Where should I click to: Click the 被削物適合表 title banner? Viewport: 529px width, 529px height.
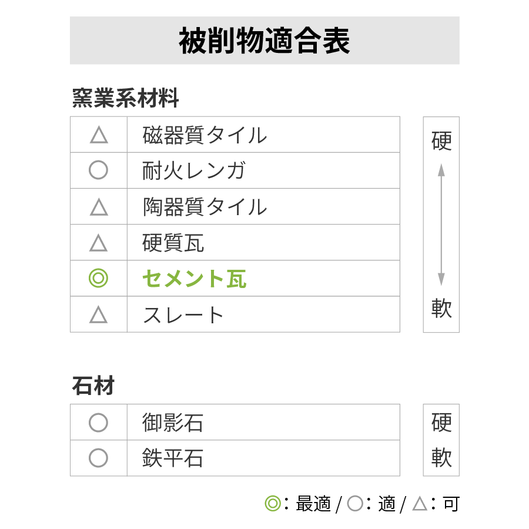[264, 41]
